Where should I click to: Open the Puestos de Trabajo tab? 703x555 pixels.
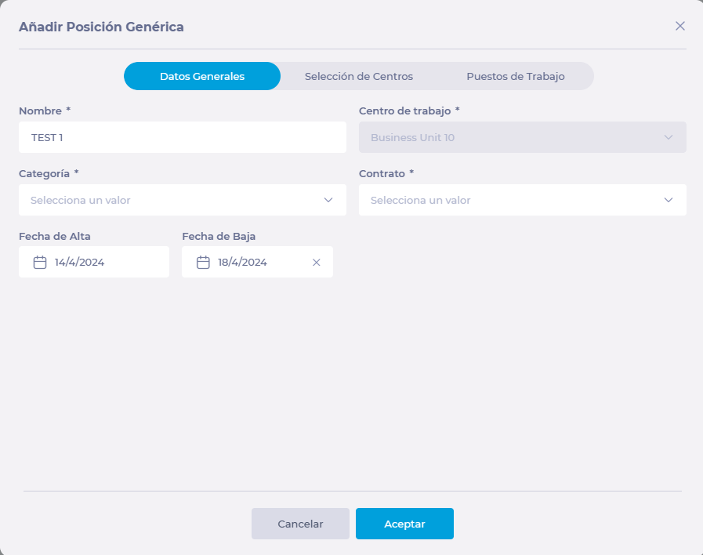[x=515, y=77]
